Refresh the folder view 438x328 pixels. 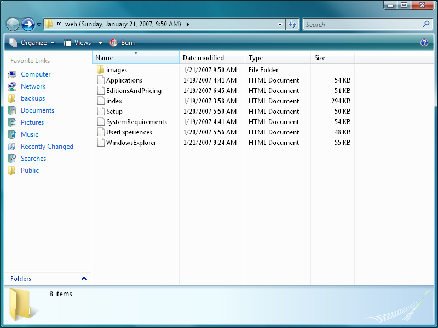tap(292, 24)
